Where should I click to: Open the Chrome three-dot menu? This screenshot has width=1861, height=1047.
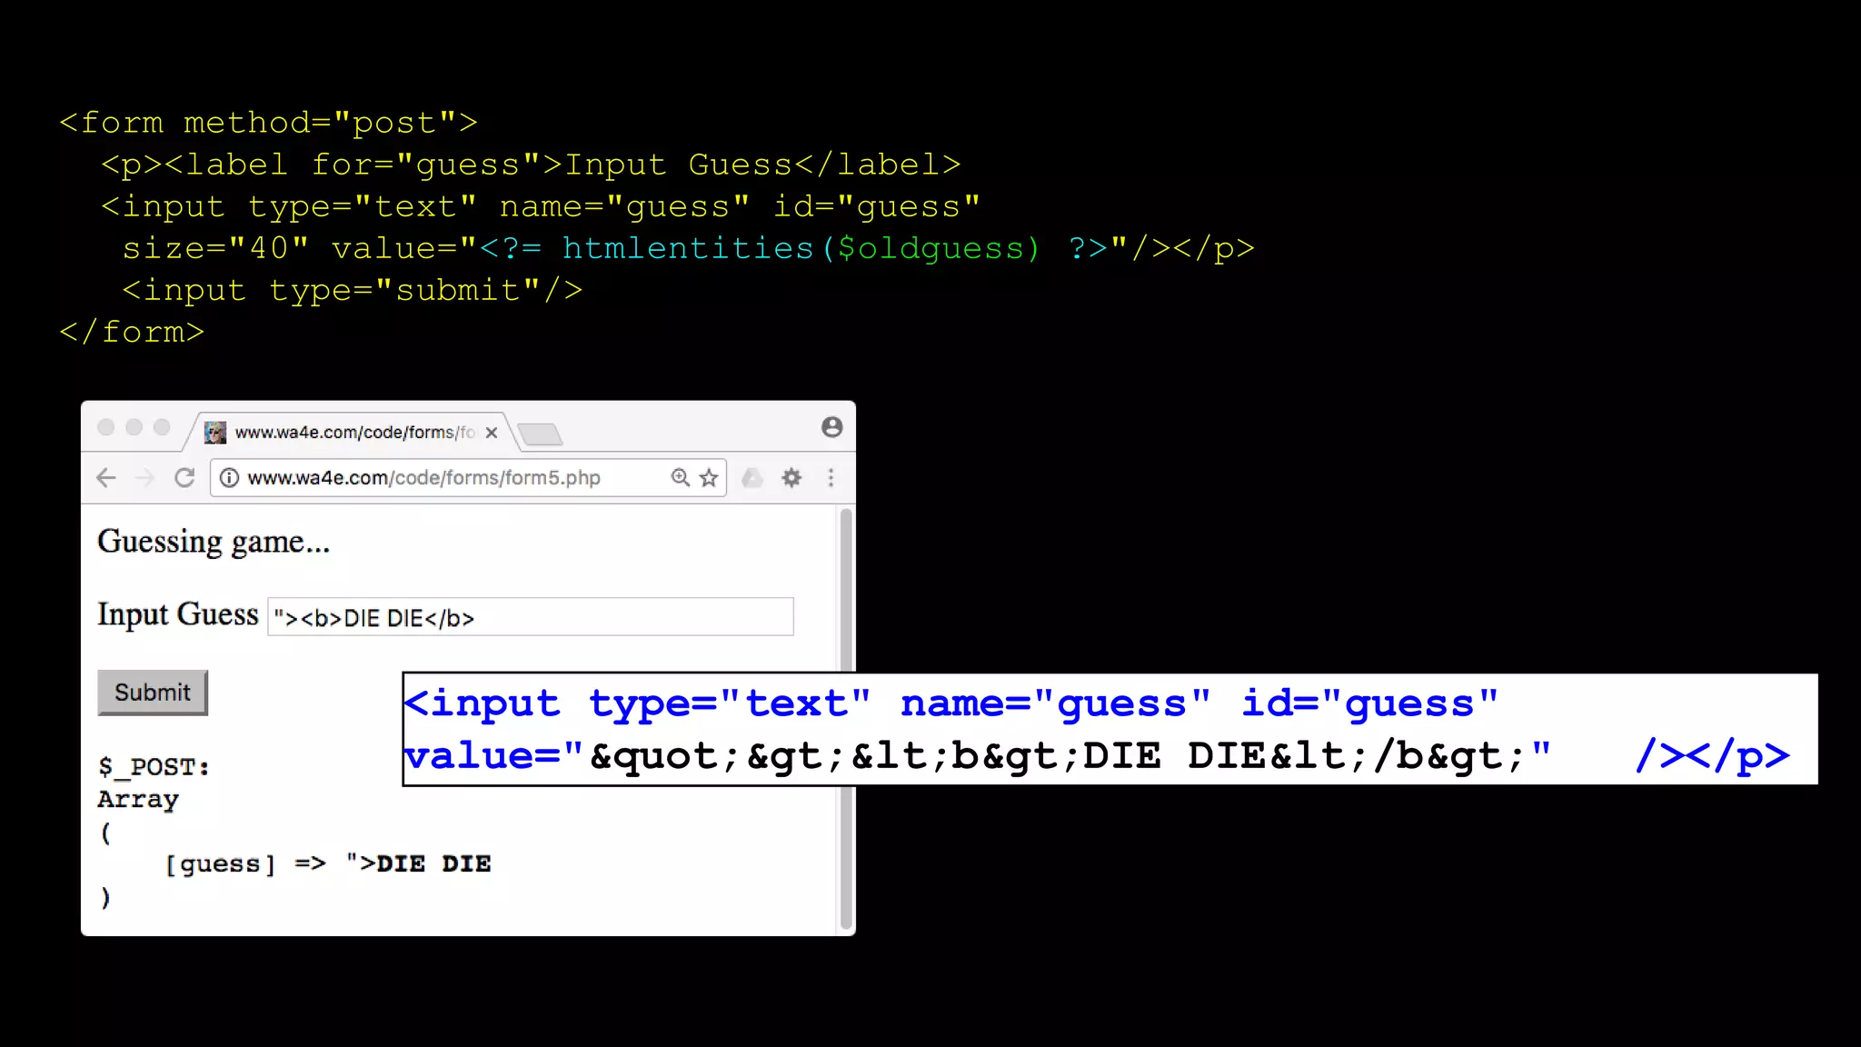(831, 478)
